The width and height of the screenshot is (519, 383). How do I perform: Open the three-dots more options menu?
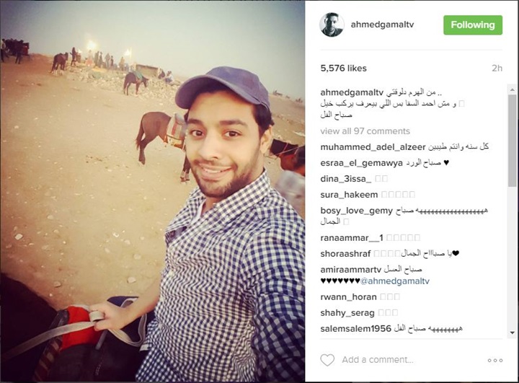[494, 360]
